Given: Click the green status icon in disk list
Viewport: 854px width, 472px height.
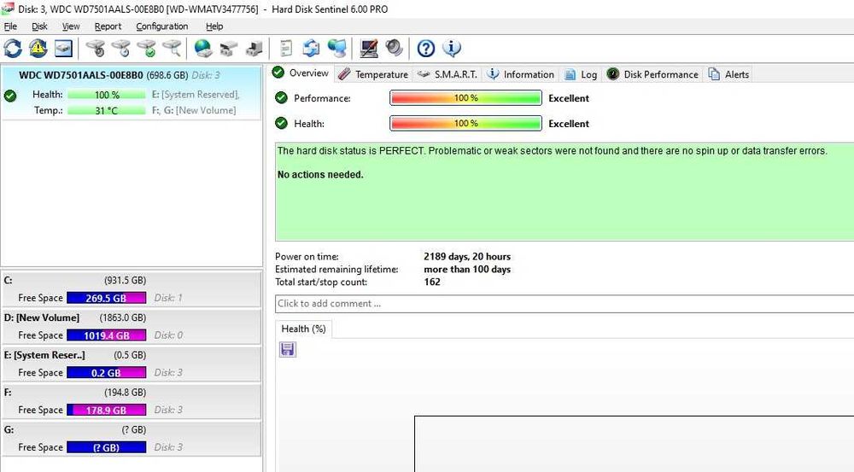Looking at the screenshot, I should [x=10, y=96].
